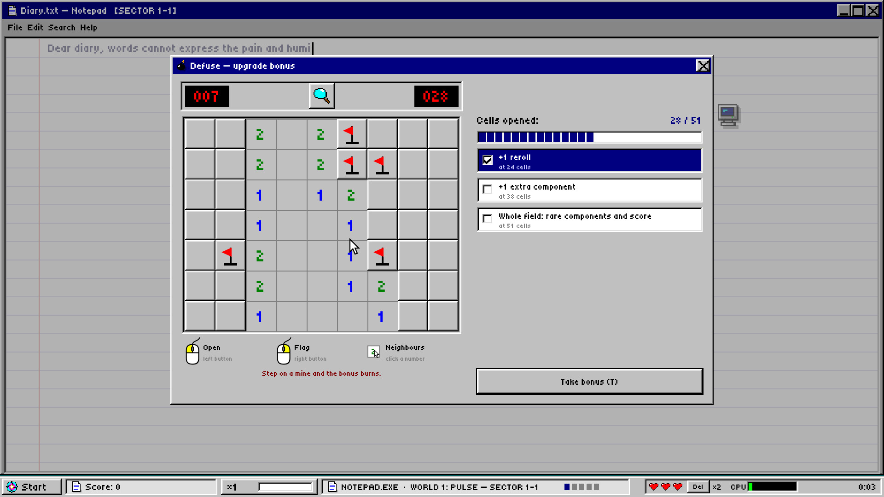
Task: Open the File menu
Action: 15,28
